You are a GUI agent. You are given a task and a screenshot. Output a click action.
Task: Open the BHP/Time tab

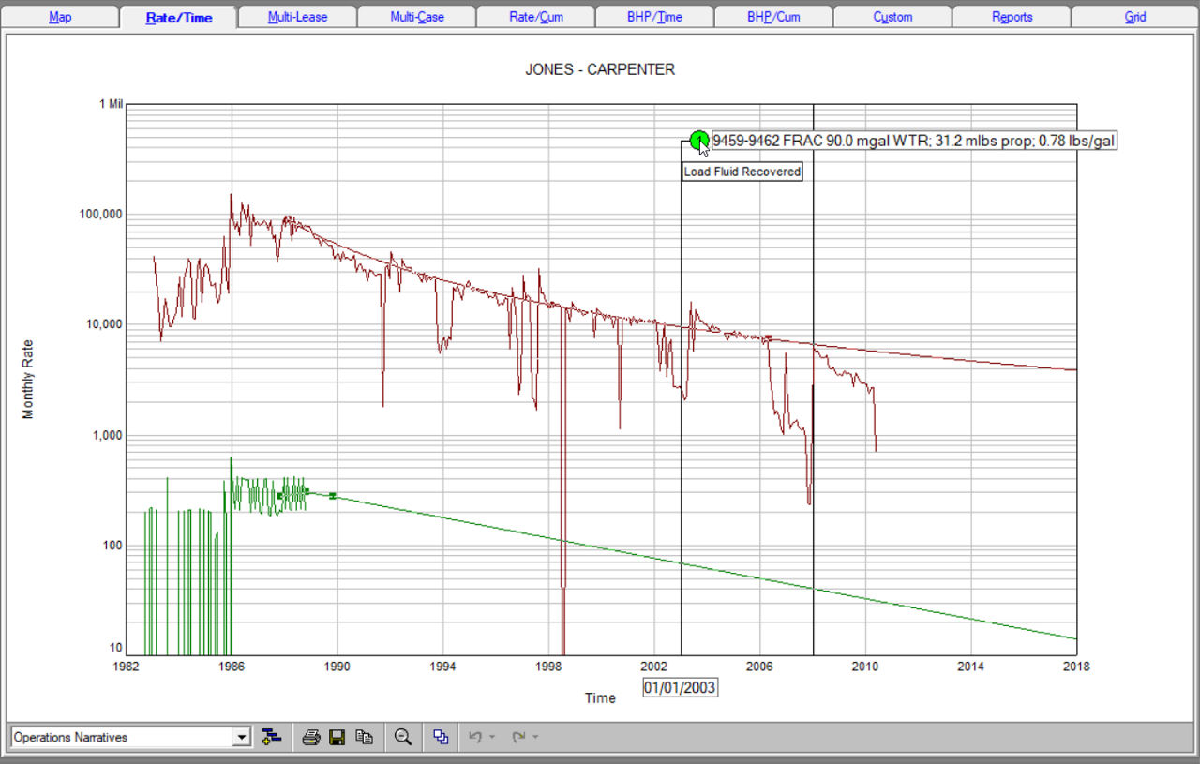tap(654, 17)
